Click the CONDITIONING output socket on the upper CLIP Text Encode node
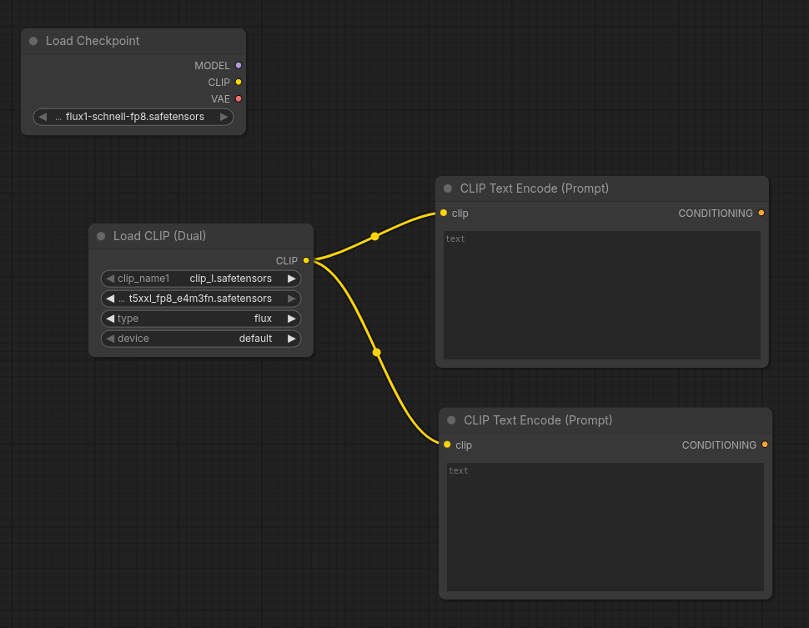This screenshot has height=628, width=809. click(x=761, y=214)
